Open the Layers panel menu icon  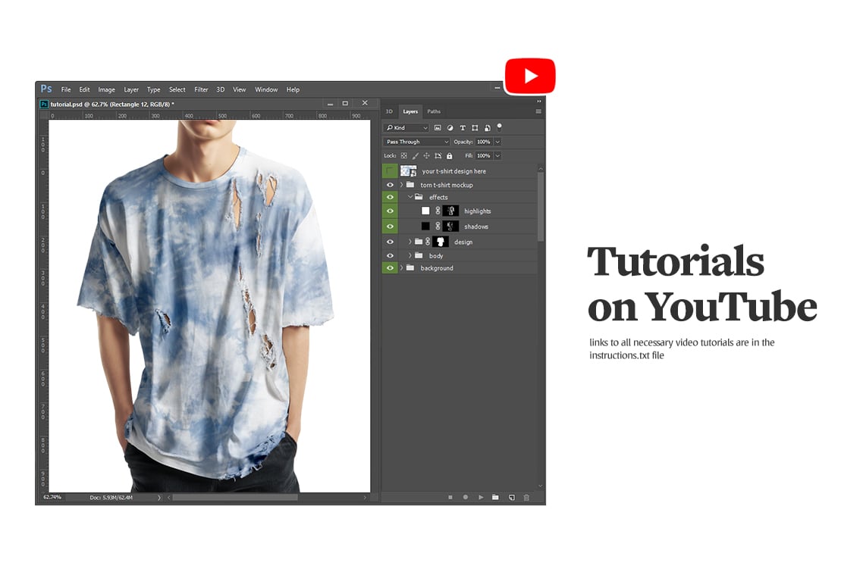[538, 111]
